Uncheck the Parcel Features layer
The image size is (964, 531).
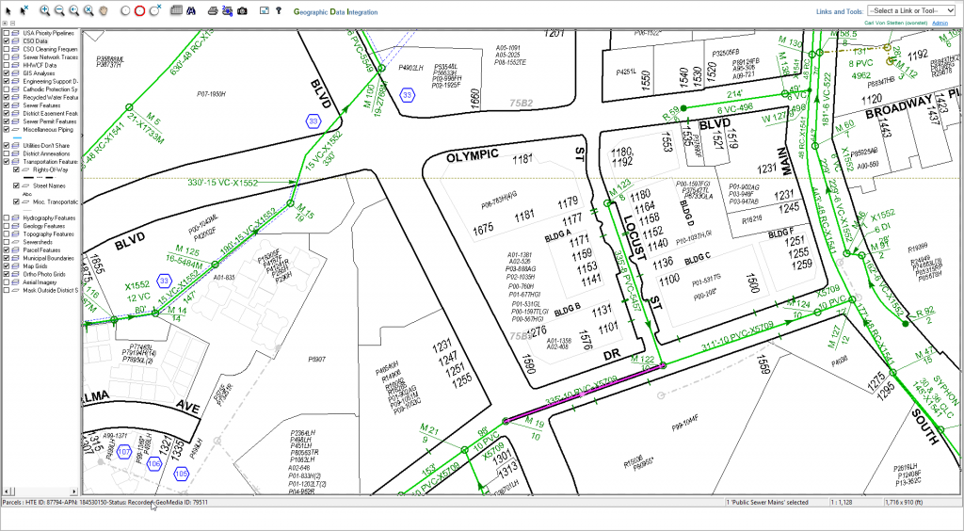[x=7, y=251]
